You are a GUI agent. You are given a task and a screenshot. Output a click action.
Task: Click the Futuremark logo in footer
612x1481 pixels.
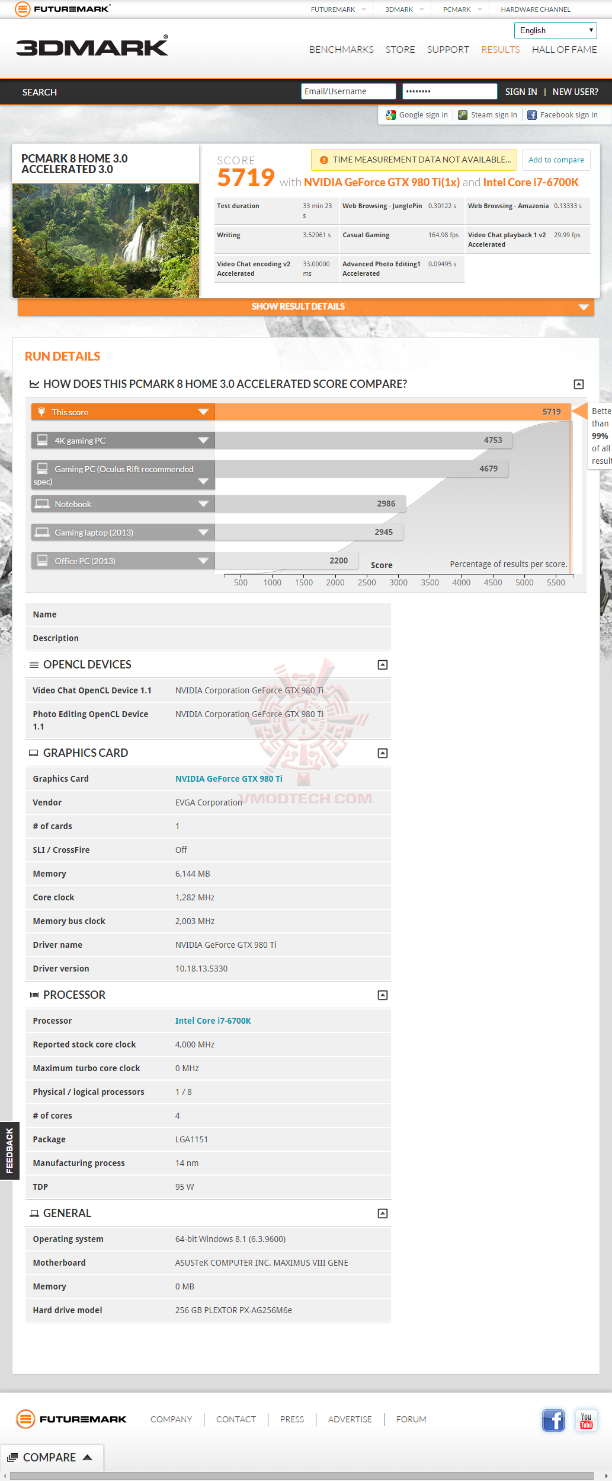[x=71, y=1419]
